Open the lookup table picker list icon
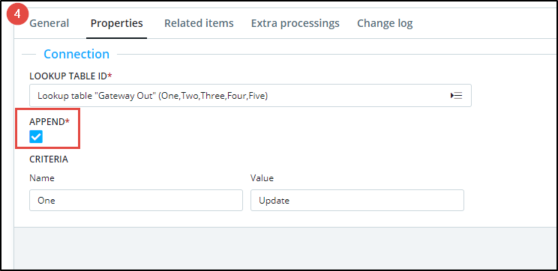Image resolution: width=558 pixels, height=271 pixels. click(x=456, y=96)
